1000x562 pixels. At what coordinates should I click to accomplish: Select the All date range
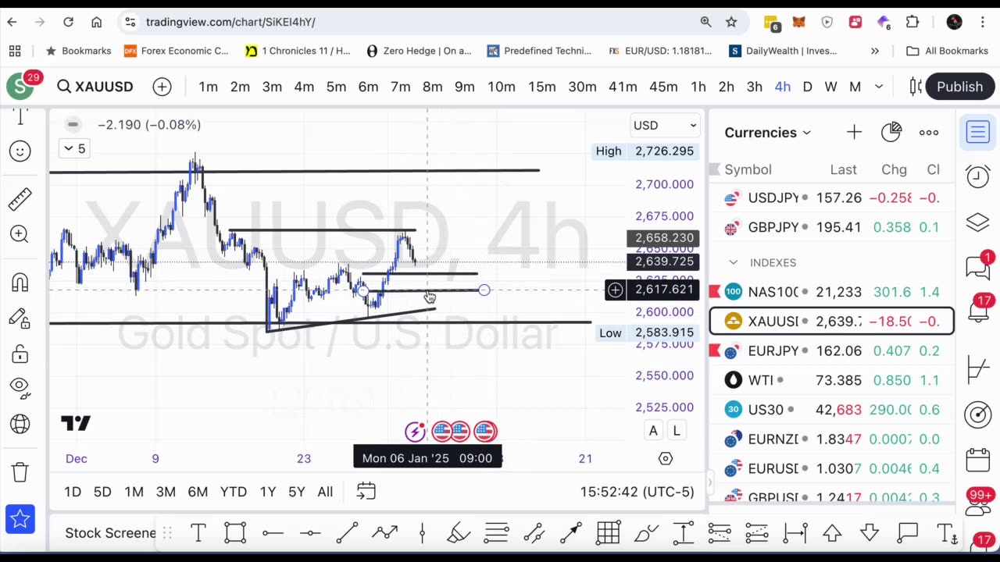(325, 492)
